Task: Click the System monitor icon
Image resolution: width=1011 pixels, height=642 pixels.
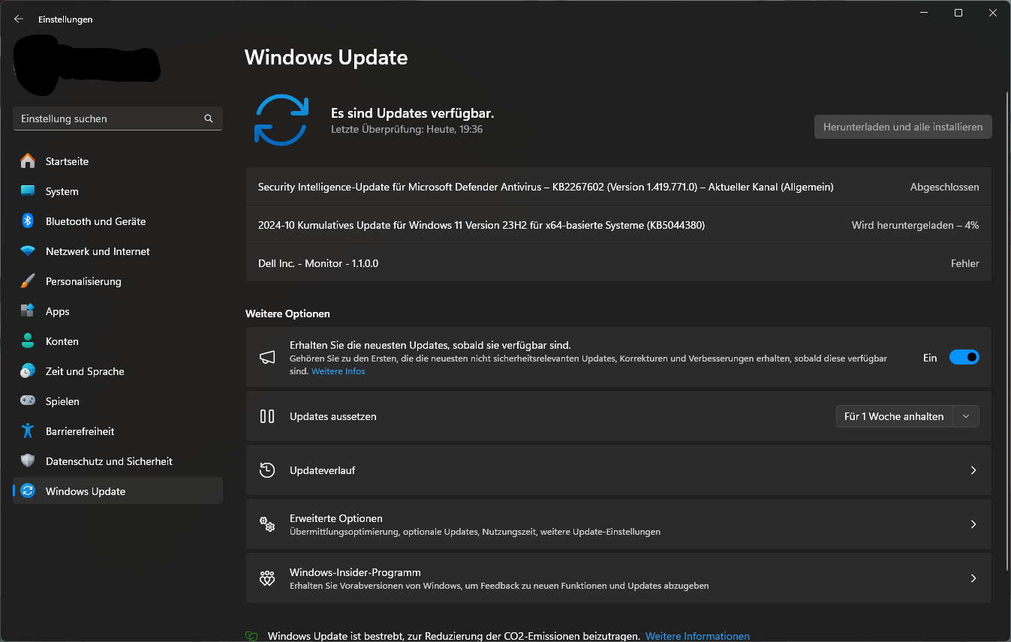Action: (28, 191)
